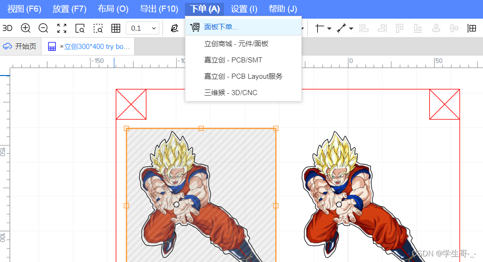Open the 布局 (O) menu
This screenshot has width=483, height=262.
coord(113,9)
